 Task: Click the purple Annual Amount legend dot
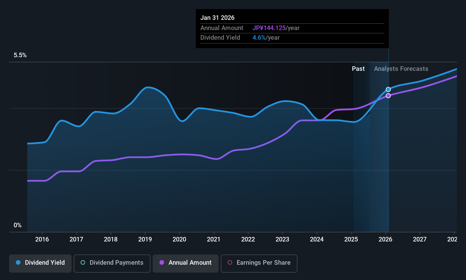click(x=162, y=262)
